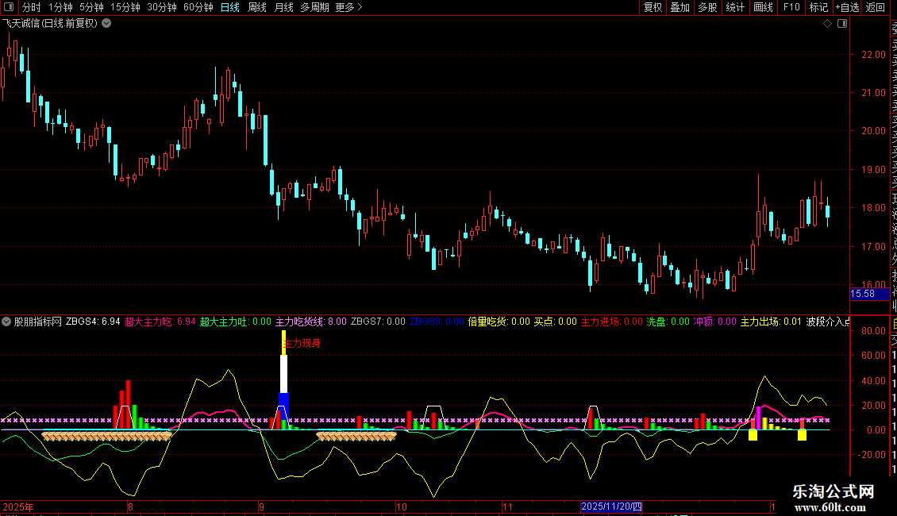Expand the 股朋指标网 indicator dropdown arrow

(7, 322)
